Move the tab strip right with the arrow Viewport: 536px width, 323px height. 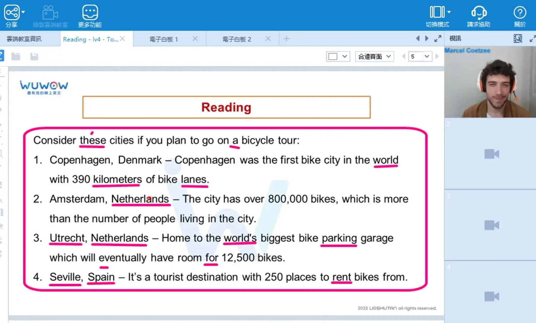coord(427,39)
